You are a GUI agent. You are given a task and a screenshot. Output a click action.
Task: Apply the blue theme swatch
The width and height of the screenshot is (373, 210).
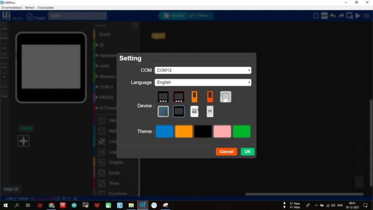tap(165, 131)
